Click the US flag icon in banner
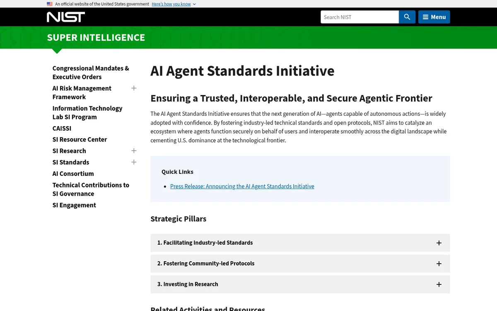The width and height of the screenshot is (497, 311). (50, 4)
